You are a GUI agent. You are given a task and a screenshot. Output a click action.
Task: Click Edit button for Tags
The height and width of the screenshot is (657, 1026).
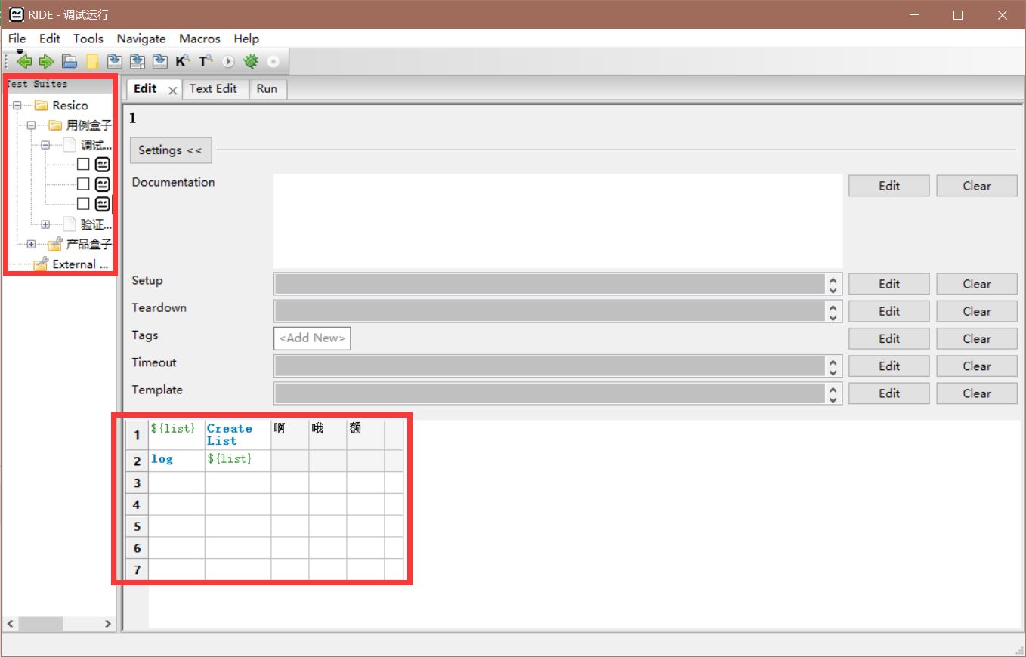pos(889,338)
